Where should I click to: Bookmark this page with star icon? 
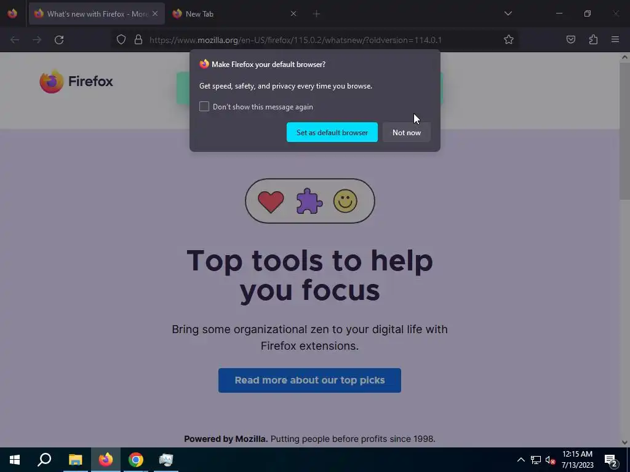tap(509, 40)
